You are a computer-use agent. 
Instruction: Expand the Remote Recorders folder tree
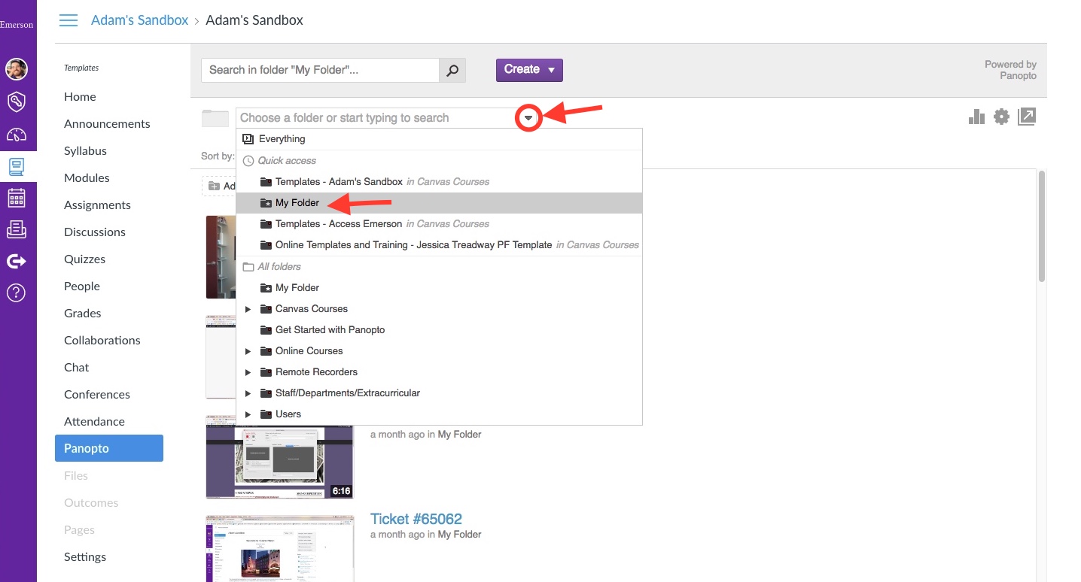248,372
